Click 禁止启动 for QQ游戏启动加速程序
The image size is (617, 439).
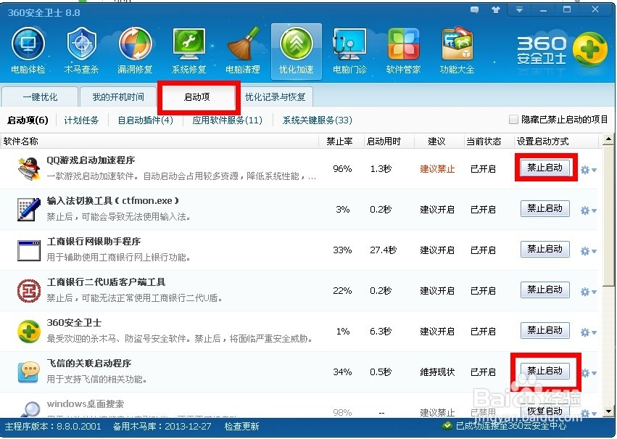click(545, 168)
